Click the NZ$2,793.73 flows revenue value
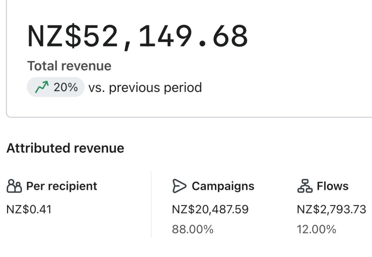Image resolution: width=372 pixels, height=257 pixels. pyautogui.click(x=331, y=210)
